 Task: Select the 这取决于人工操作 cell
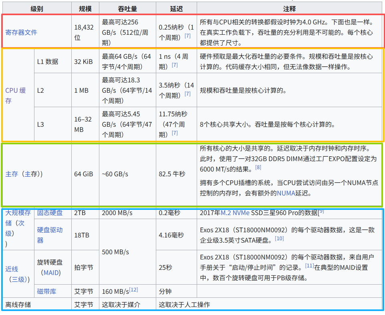pos(269,304)
